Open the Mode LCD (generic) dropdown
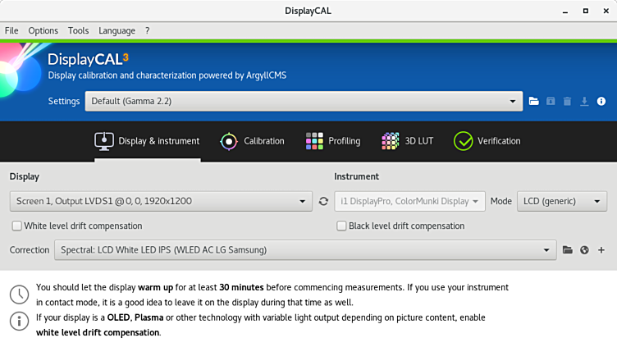617x347 pixels. click(x=561, y=201)
